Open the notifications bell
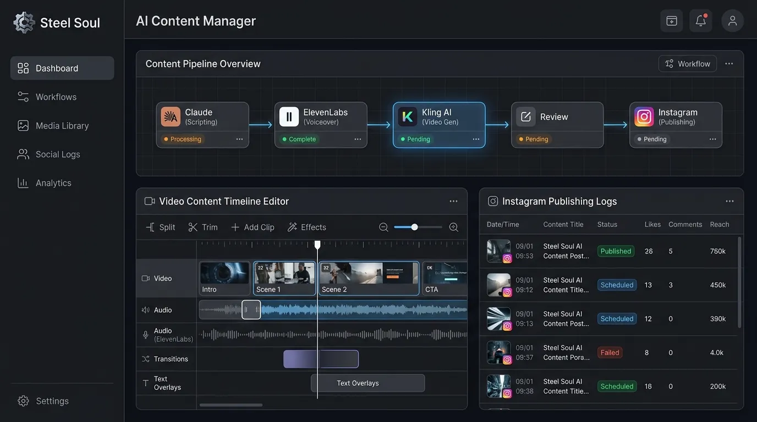This screenshot has width=757, height=422. (x=701, y=21)
